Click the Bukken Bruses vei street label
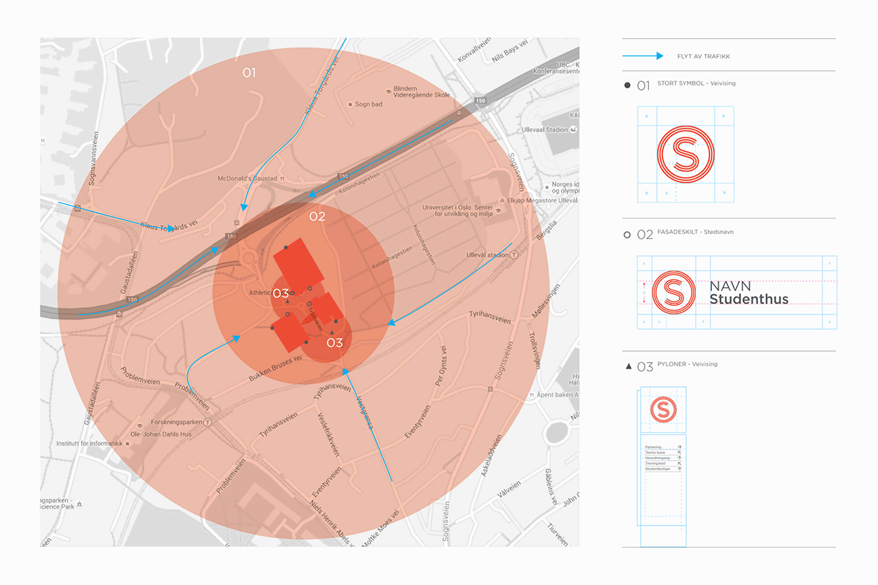878x585 pixels. click(x=276, y=368)
